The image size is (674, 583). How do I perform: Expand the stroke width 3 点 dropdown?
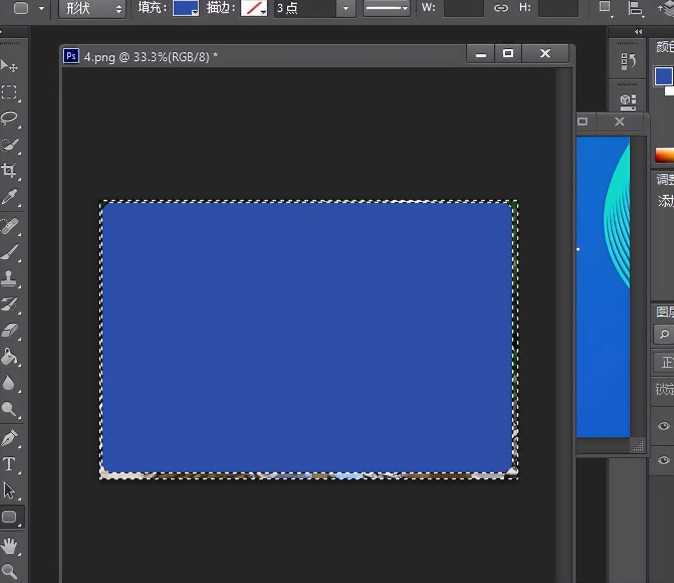(x=346, y=8)
